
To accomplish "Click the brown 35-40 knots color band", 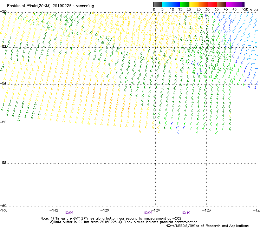I will click(221, 4).
